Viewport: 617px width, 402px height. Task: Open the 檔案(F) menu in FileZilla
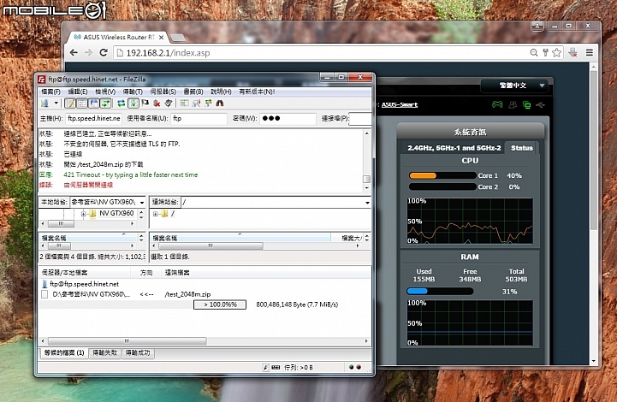(50, 92)
